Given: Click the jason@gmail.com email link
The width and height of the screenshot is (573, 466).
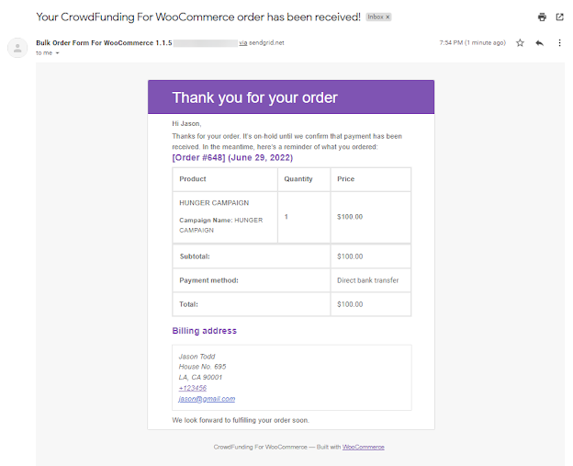Looking at the screenshot, I should 207,399.
